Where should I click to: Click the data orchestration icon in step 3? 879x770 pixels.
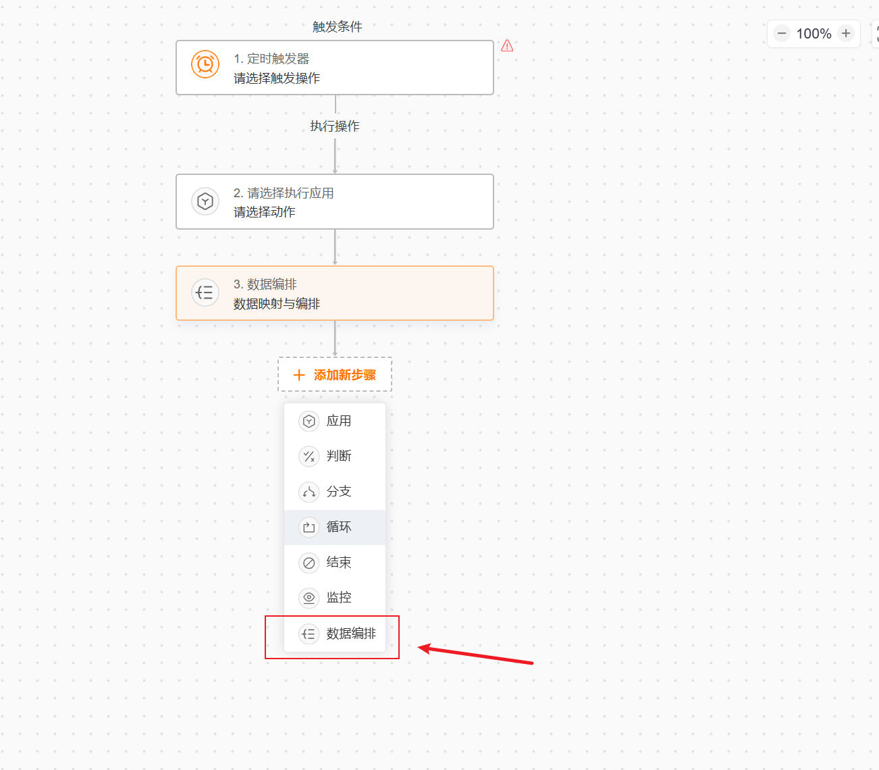(x=205, y=292)
